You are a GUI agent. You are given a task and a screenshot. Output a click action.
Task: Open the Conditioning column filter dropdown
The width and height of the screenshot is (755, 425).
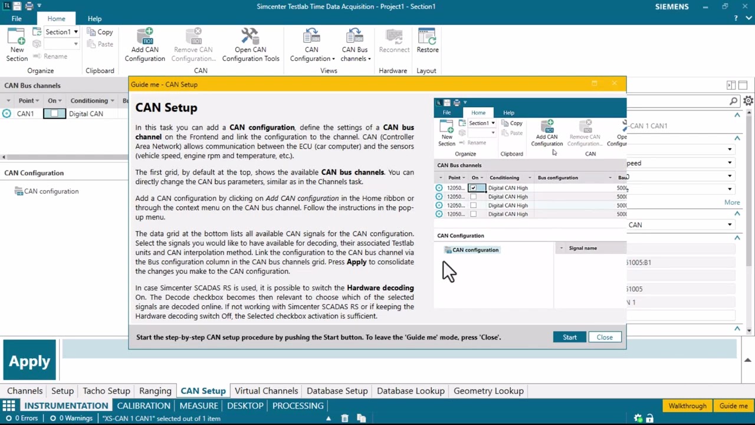tap(113, 101)
